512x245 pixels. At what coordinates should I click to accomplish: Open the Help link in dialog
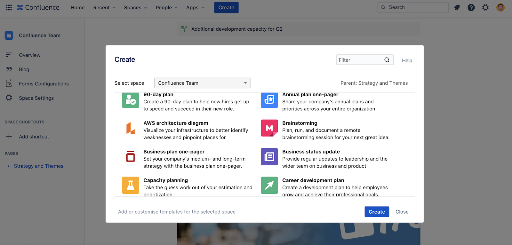(407, 60)
